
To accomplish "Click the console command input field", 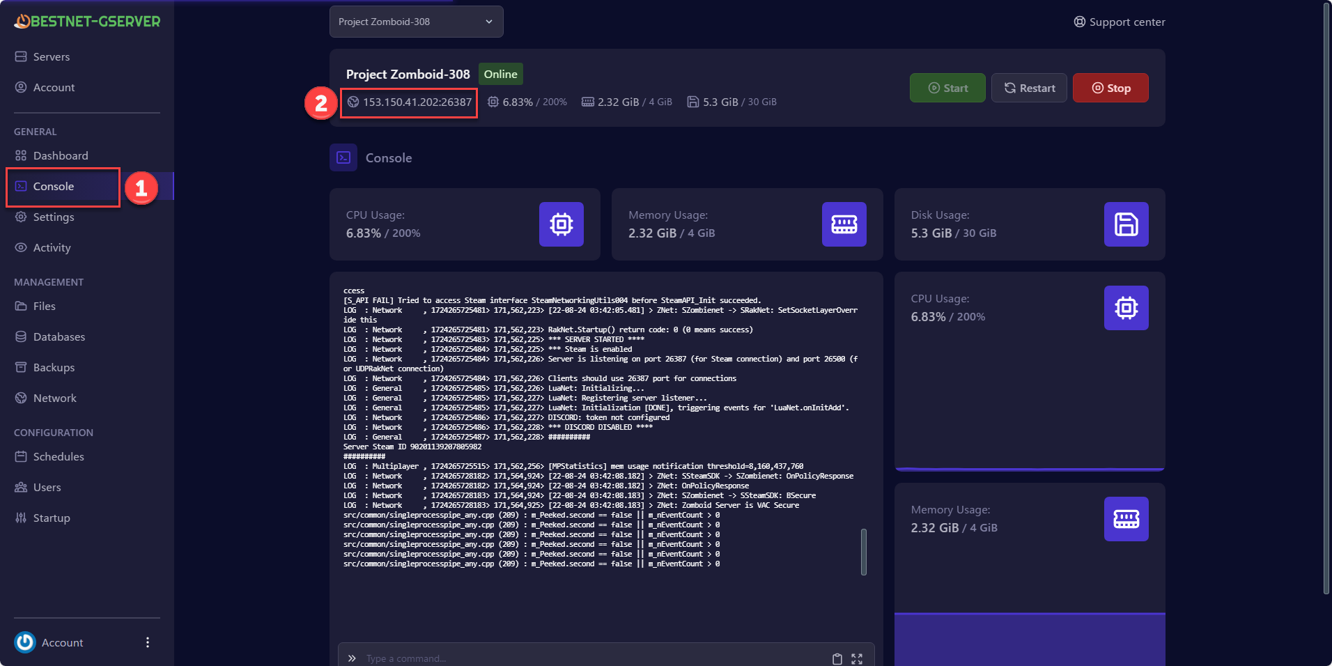I will pyautogui.click(x=592, y=658).
